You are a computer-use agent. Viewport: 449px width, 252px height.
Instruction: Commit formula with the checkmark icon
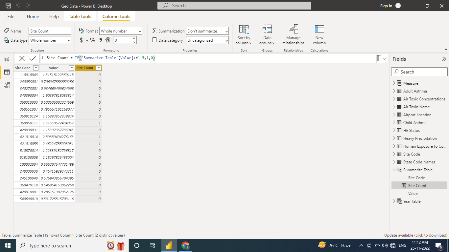click(33, 58)
